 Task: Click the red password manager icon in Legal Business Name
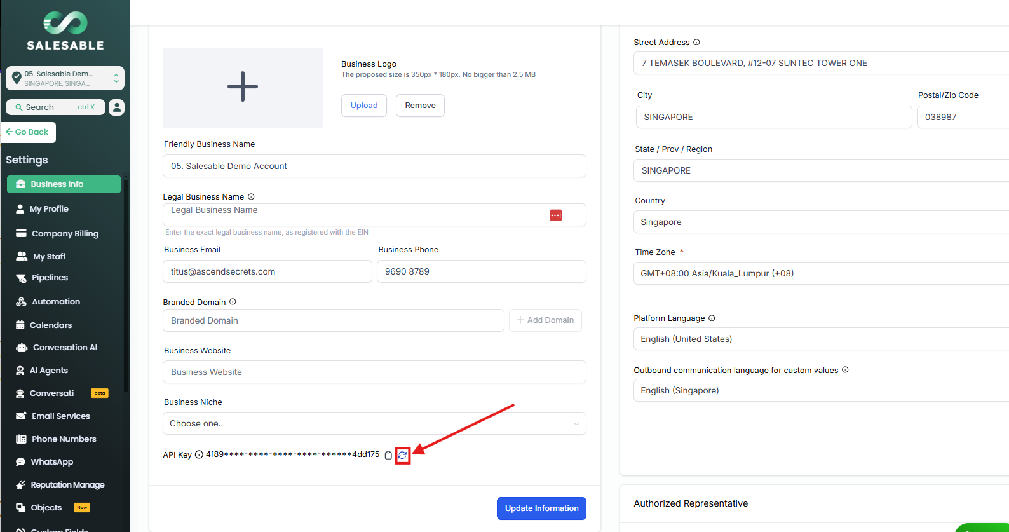point(556,215)
